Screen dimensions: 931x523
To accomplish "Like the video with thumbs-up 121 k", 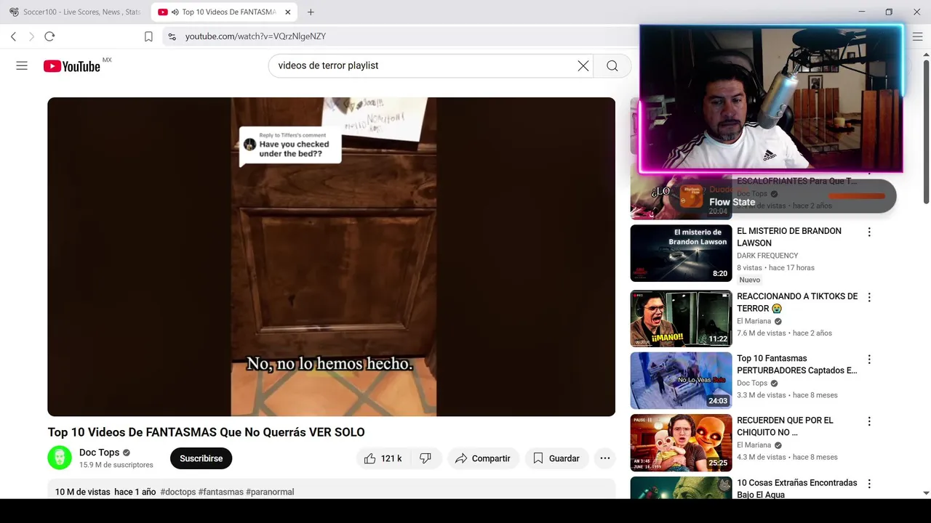I will 383,458.
